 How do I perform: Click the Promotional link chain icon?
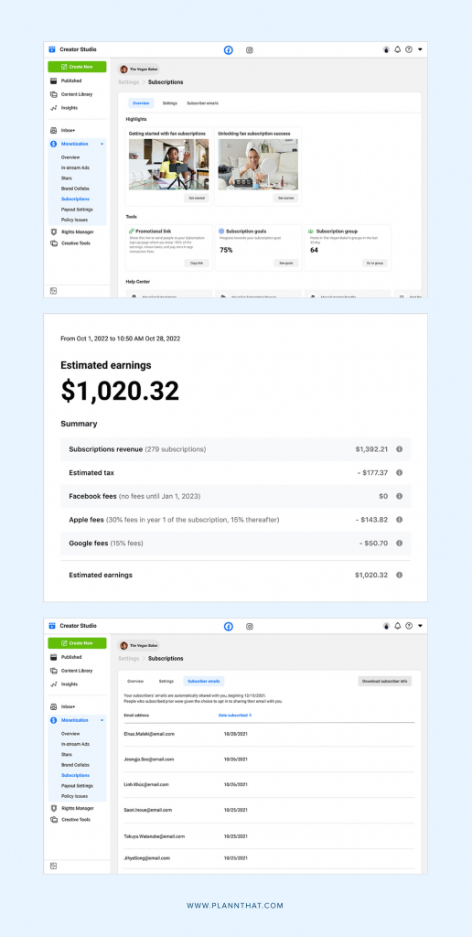tap(132, 231)
